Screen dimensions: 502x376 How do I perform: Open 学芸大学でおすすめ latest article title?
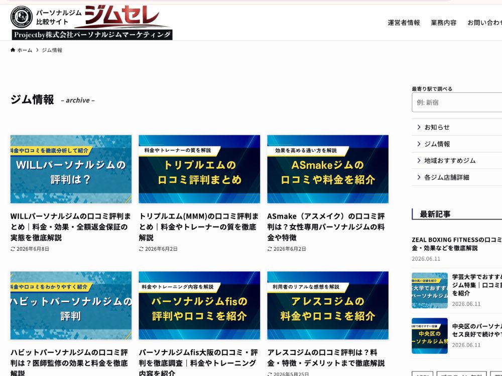477,285
